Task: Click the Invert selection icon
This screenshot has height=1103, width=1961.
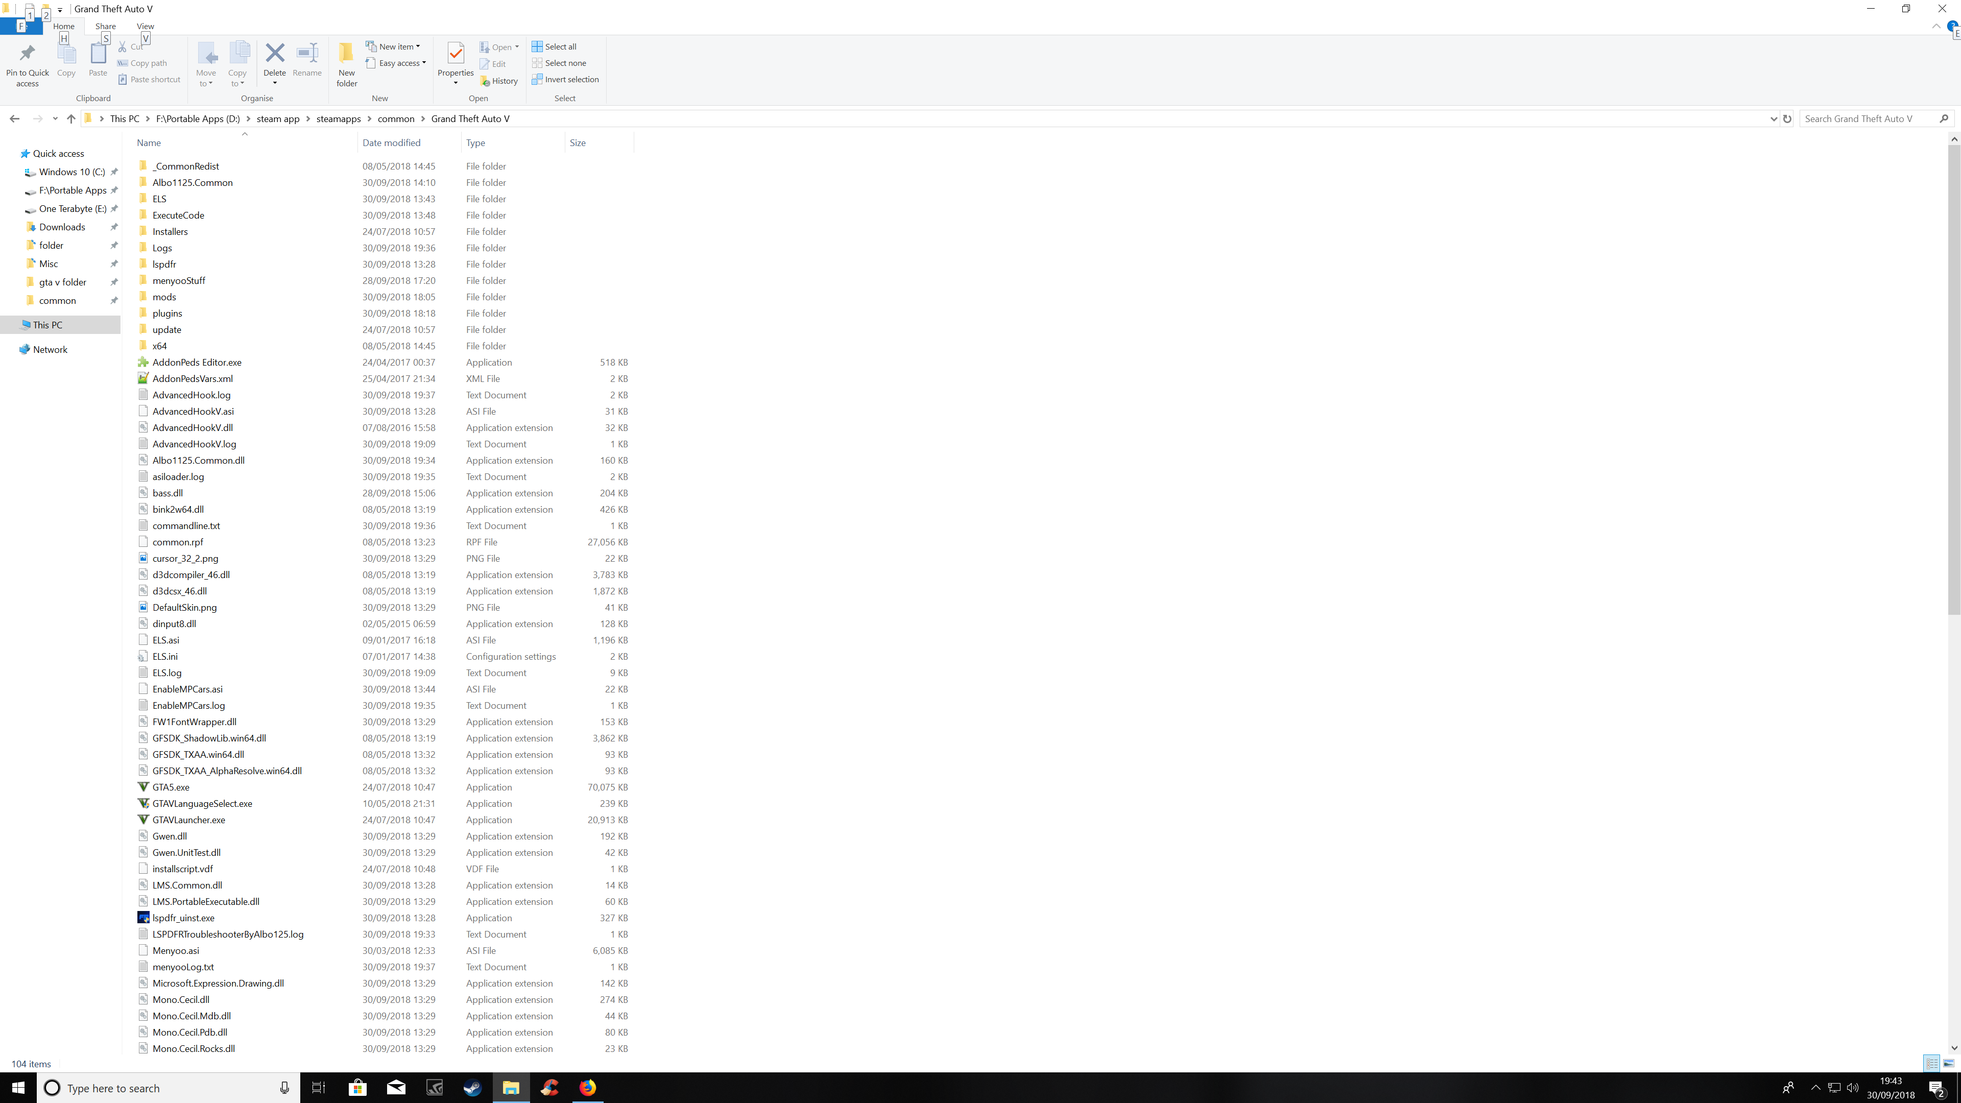Action: point(537,79)
